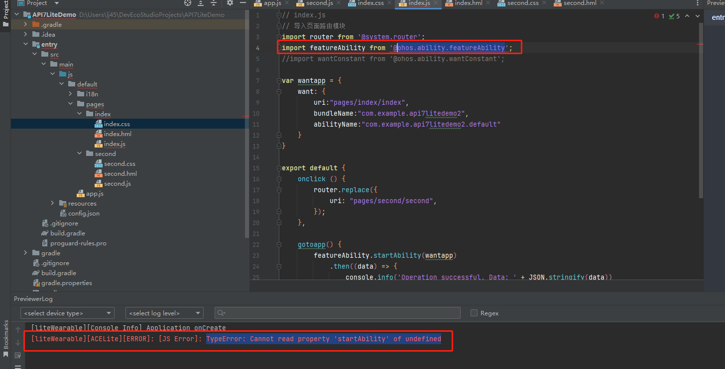Switch to the second.html tab

click(580, 3)
